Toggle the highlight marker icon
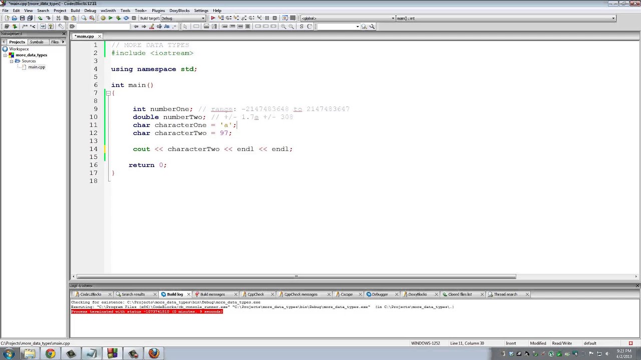Image resolution: width=641 pixels, height=360 pixels. pyautogui.click(x=151, y=26)
